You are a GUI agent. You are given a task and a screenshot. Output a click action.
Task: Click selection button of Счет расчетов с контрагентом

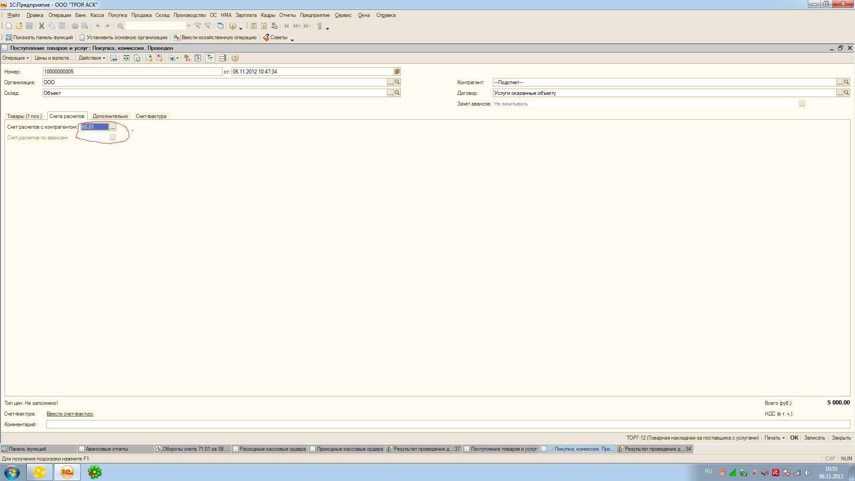(113, 127)
